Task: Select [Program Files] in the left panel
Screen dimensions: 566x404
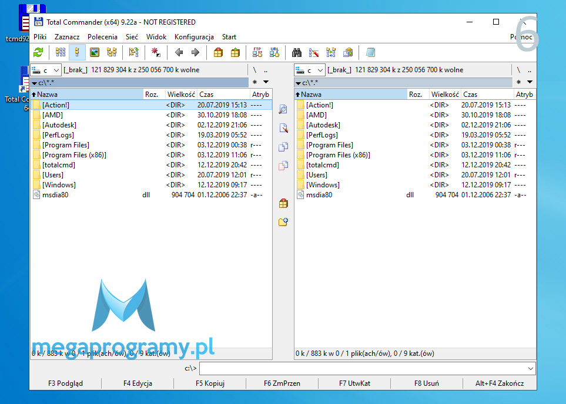Action: (151, 145)
